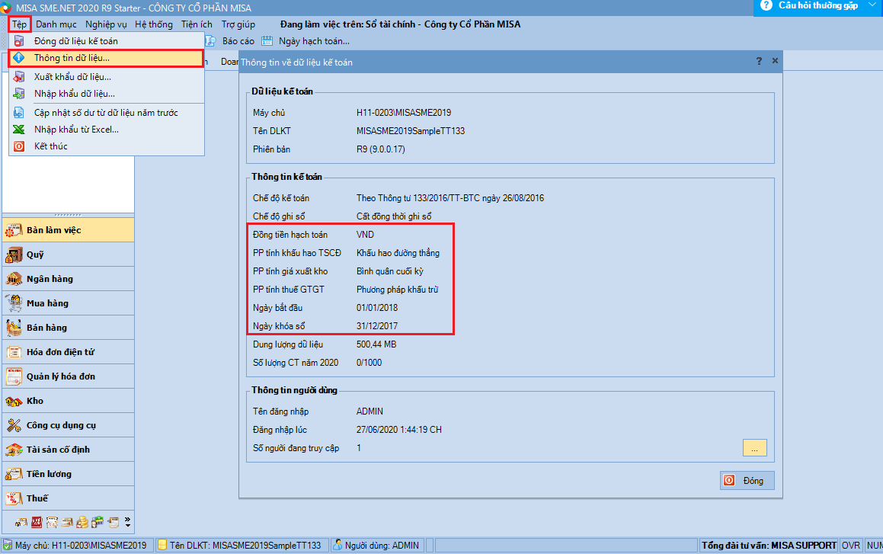Image resolution: width=883 pixels, height=554 pixels.
Task: Click the gold coins and person icon
Action: coord(82,523)
